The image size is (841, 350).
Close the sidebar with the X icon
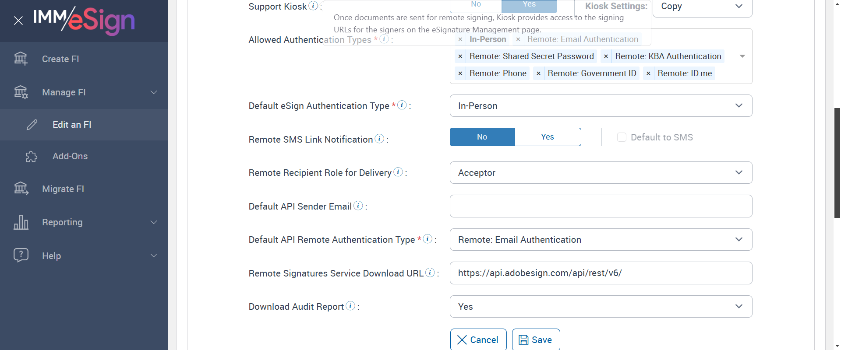tap(18, 21)
